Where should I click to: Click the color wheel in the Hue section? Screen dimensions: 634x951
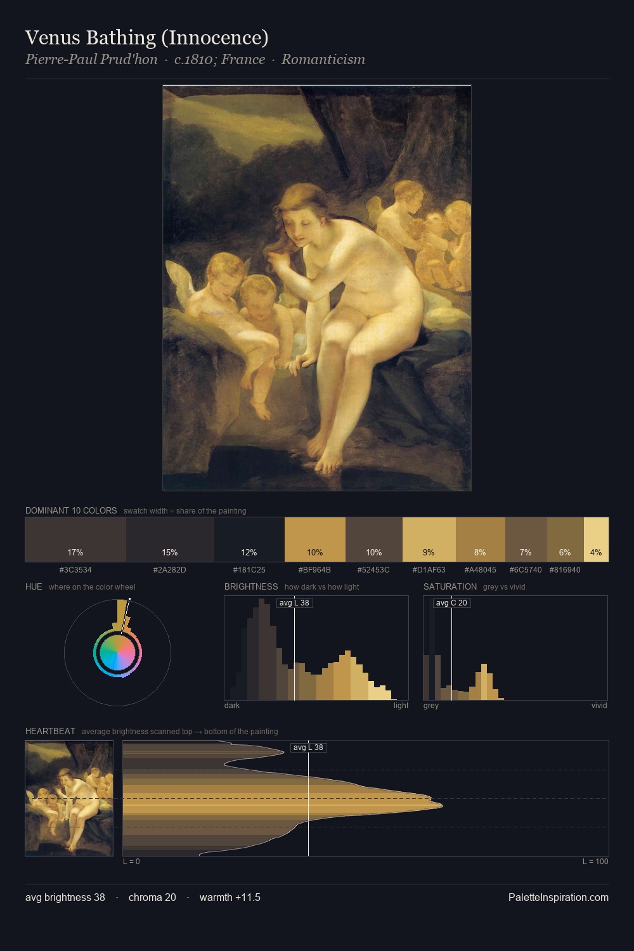(x=117, y=652)
